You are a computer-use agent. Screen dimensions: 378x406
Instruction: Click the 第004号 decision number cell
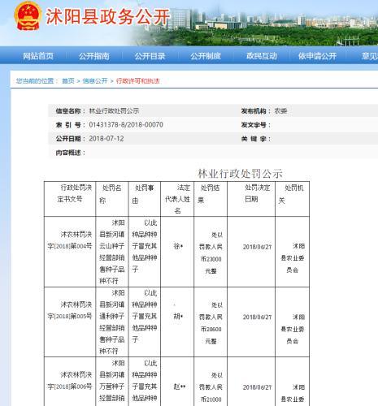70,252
